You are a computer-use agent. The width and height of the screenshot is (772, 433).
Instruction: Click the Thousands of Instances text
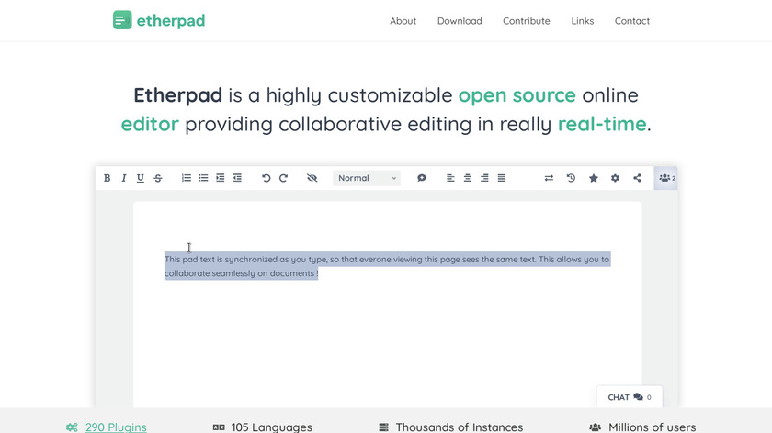pos(460,427)
